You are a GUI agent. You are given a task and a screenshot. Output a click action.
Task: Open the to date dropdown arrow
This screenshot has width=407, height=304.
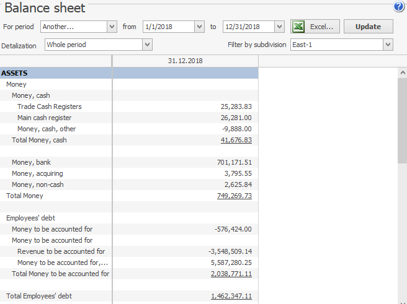[x=279, y=27]
